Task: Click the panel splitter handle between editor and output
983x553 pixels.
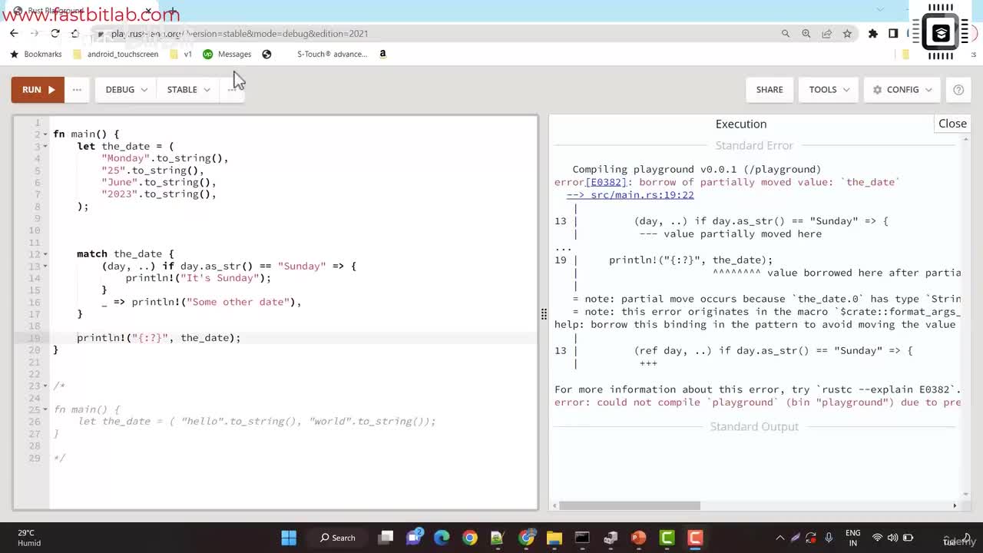Action: (x=544, y=313)
